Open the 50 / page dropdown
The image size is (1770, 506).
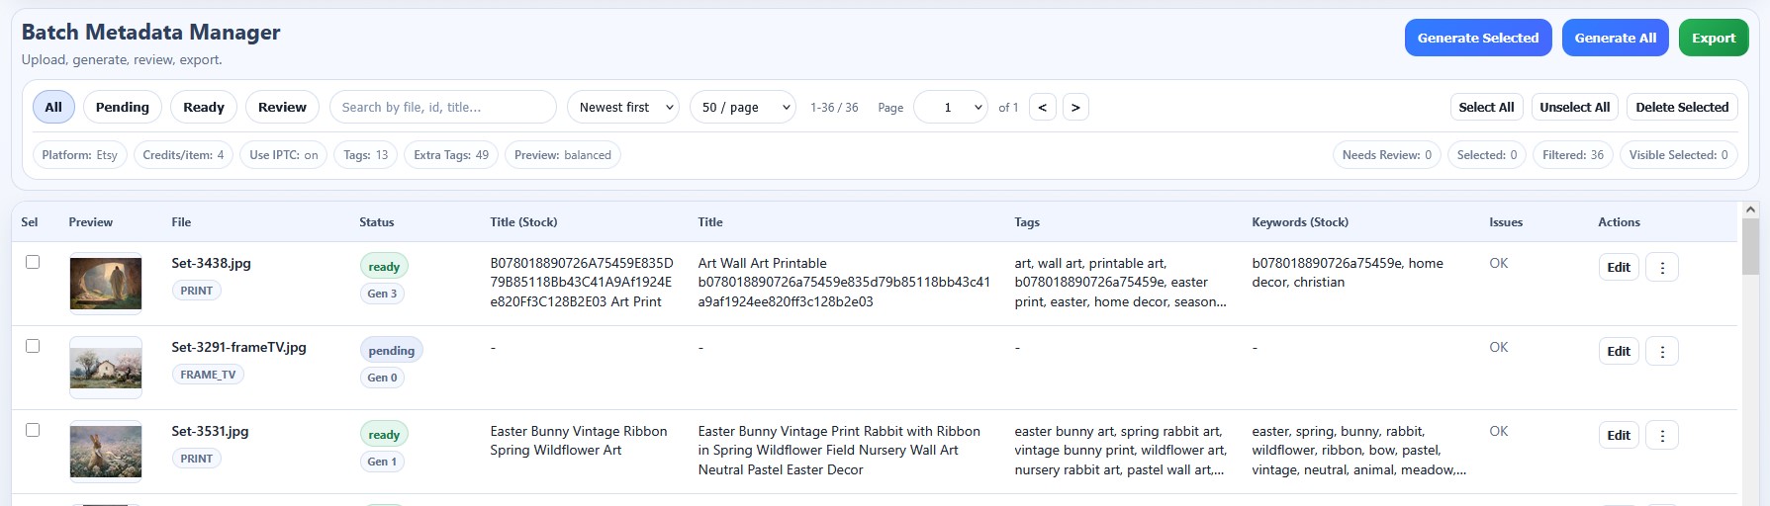coord(743,107)
